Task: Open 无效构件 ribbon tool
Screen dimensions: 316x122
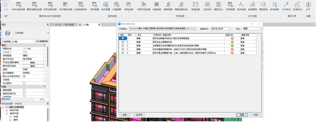Action: coord(207,6)
